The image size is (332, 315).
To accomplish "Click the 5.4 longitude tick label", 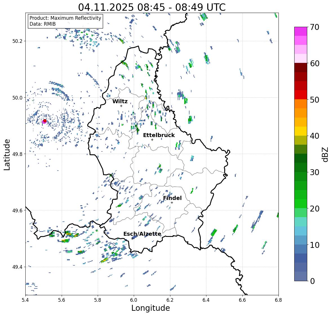I will tap(25, 300).
